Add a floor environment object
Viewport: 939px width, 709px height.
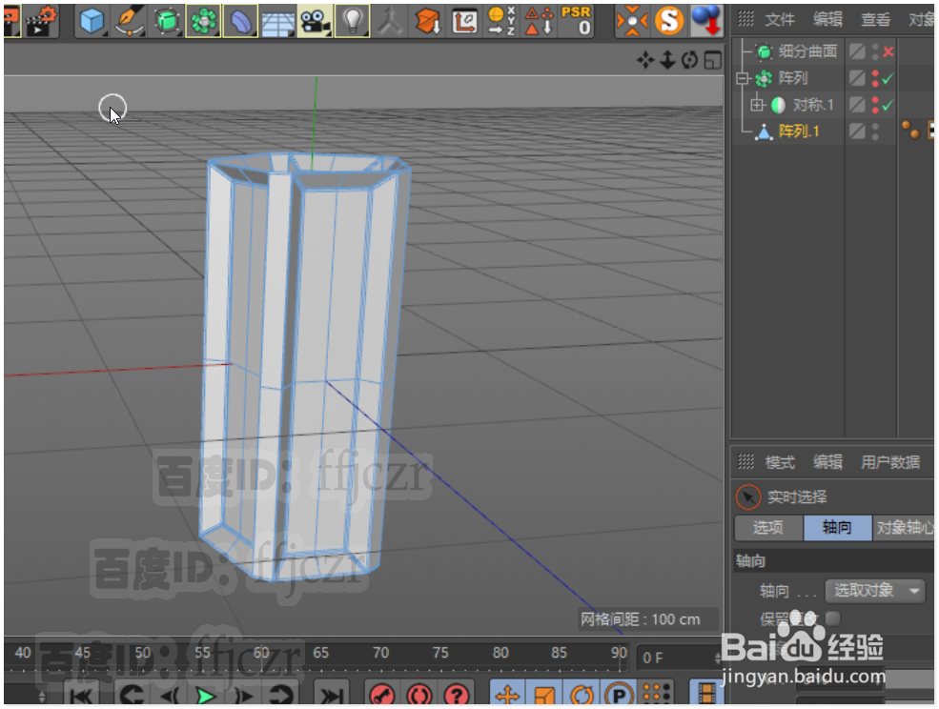(277, 21)
